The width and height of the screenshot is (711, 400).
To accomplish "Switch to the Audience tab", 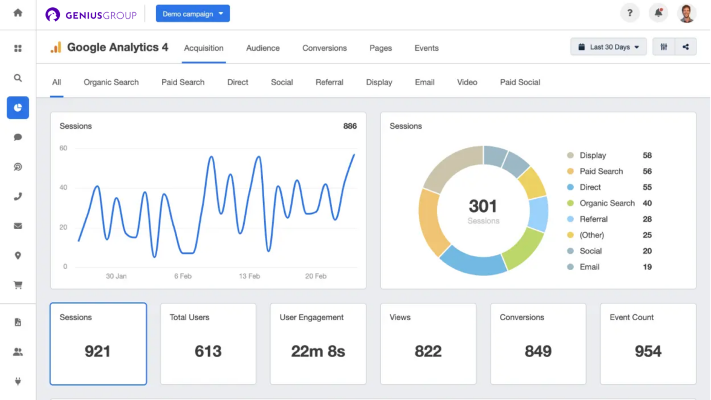I will (x=262, y=48).
